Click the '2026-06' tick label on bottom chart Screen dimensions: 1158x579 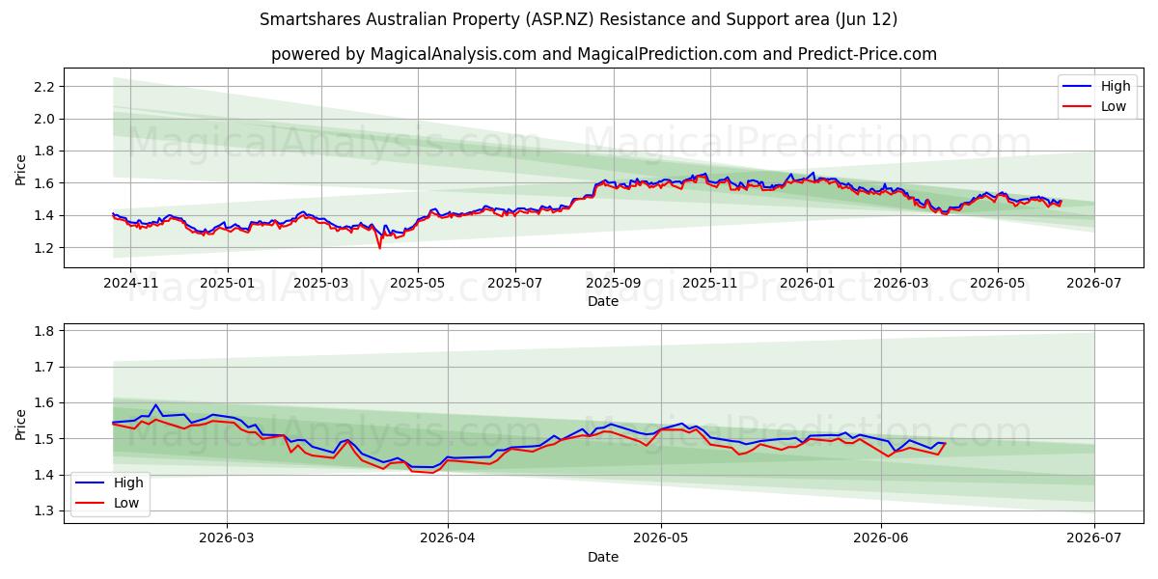[x=883, y=540]
